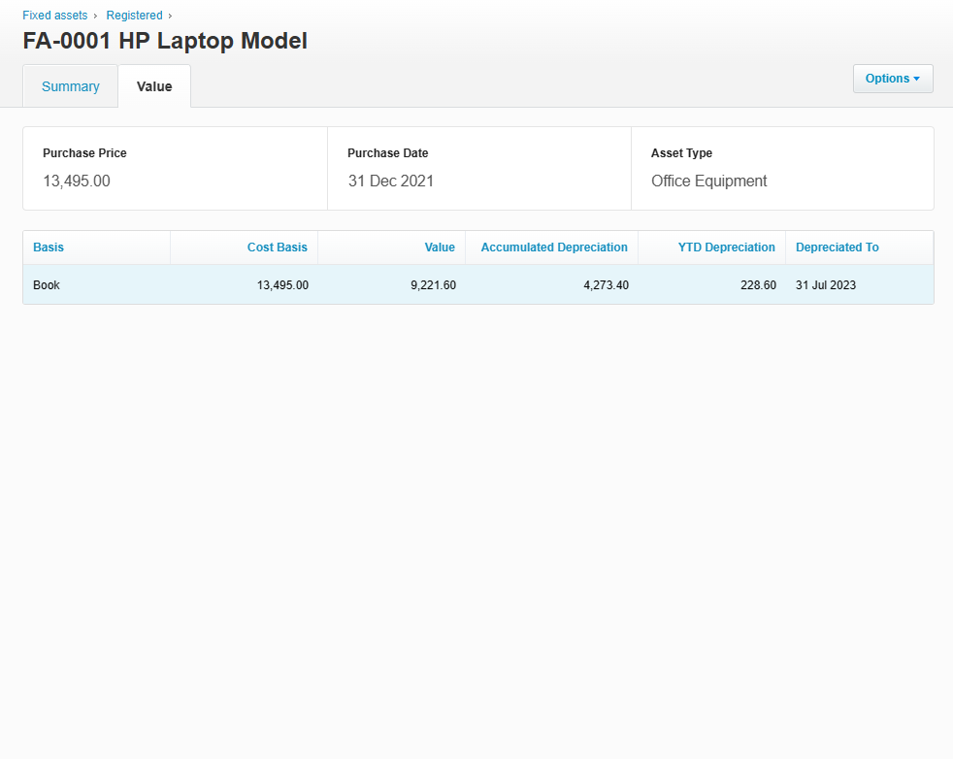Select the Value tab

coord(154,86)
